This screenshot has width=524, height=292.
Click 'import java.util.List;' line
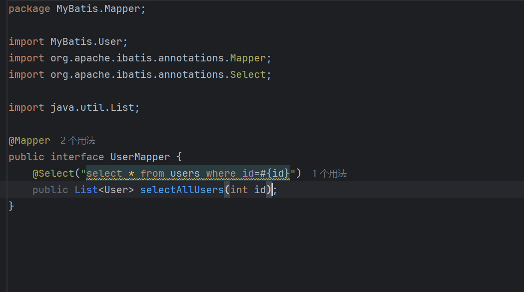74,108
